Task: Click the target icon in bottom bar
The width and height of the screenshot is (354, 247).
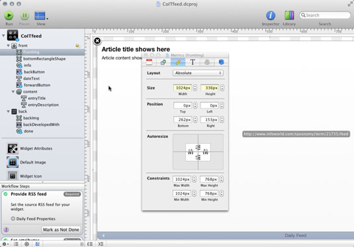Action: (x=26, y=244)
